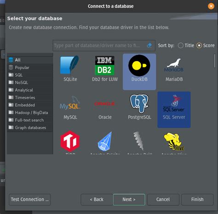This screenshot has height=214, width=218.
Task: Select the Full-text search category
Action: (x=30, y=120)
